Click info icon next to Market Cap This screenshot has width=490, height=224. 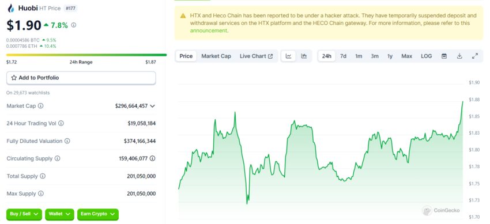click(x=40, y=106)
